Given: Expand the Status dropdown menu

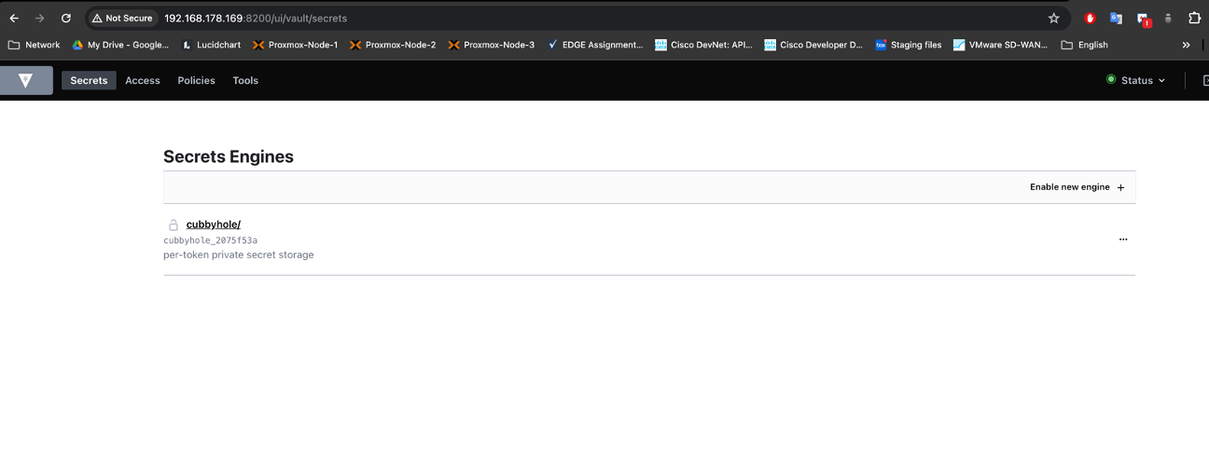Looking at the screenshot, I should point(1136,81).
